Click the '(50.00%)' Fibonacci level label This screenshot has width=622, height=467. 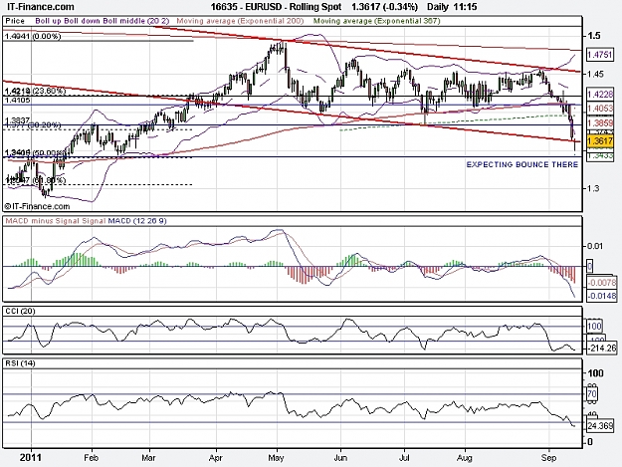(48, 152)
